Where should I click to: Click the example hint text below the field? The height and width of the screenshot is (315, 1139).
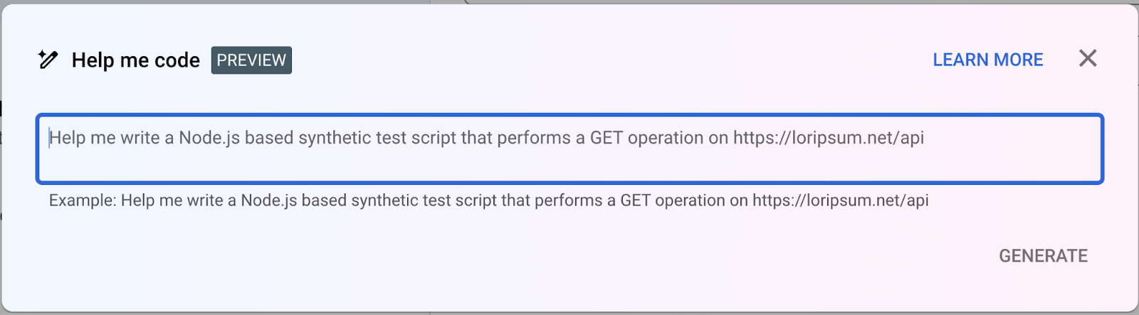[x=488, y=201]
